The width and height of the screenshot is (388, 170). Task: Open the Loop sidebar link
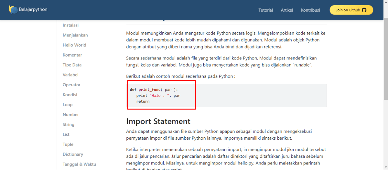(x=68, y=105)
